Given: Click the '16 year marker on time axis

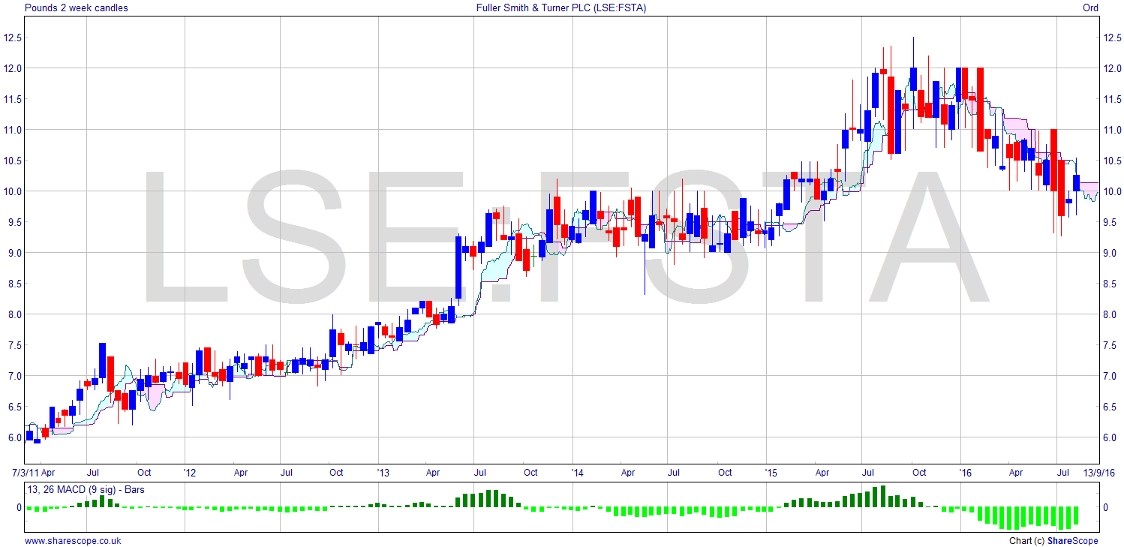Looking at the screenshot, I should 965,473.
